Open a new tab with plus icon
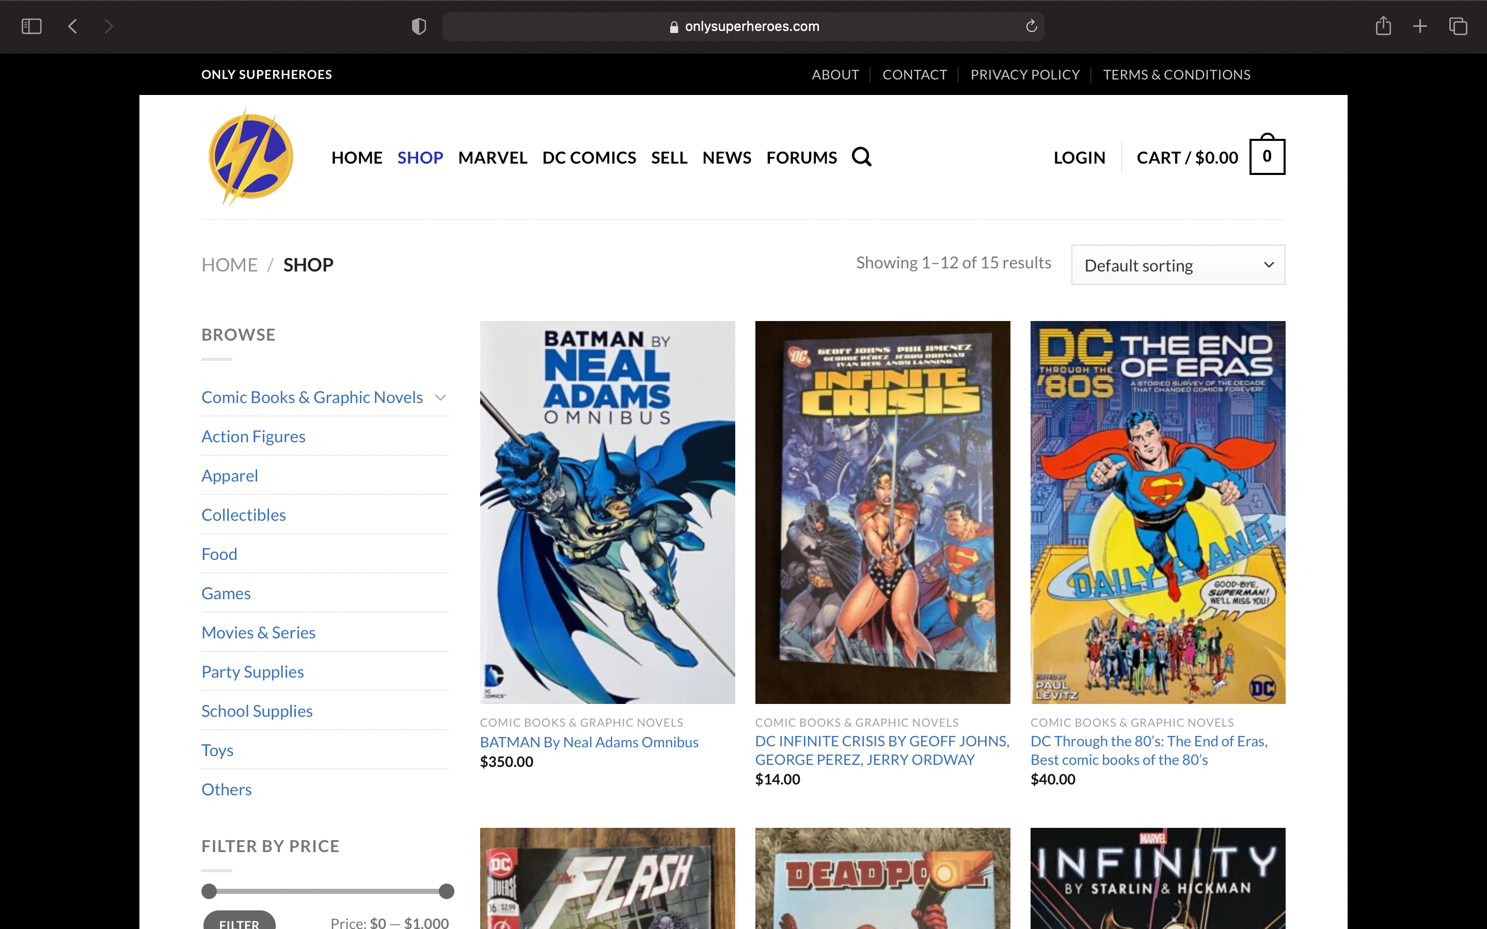 pyautogui.click(x=1420, y=26)
